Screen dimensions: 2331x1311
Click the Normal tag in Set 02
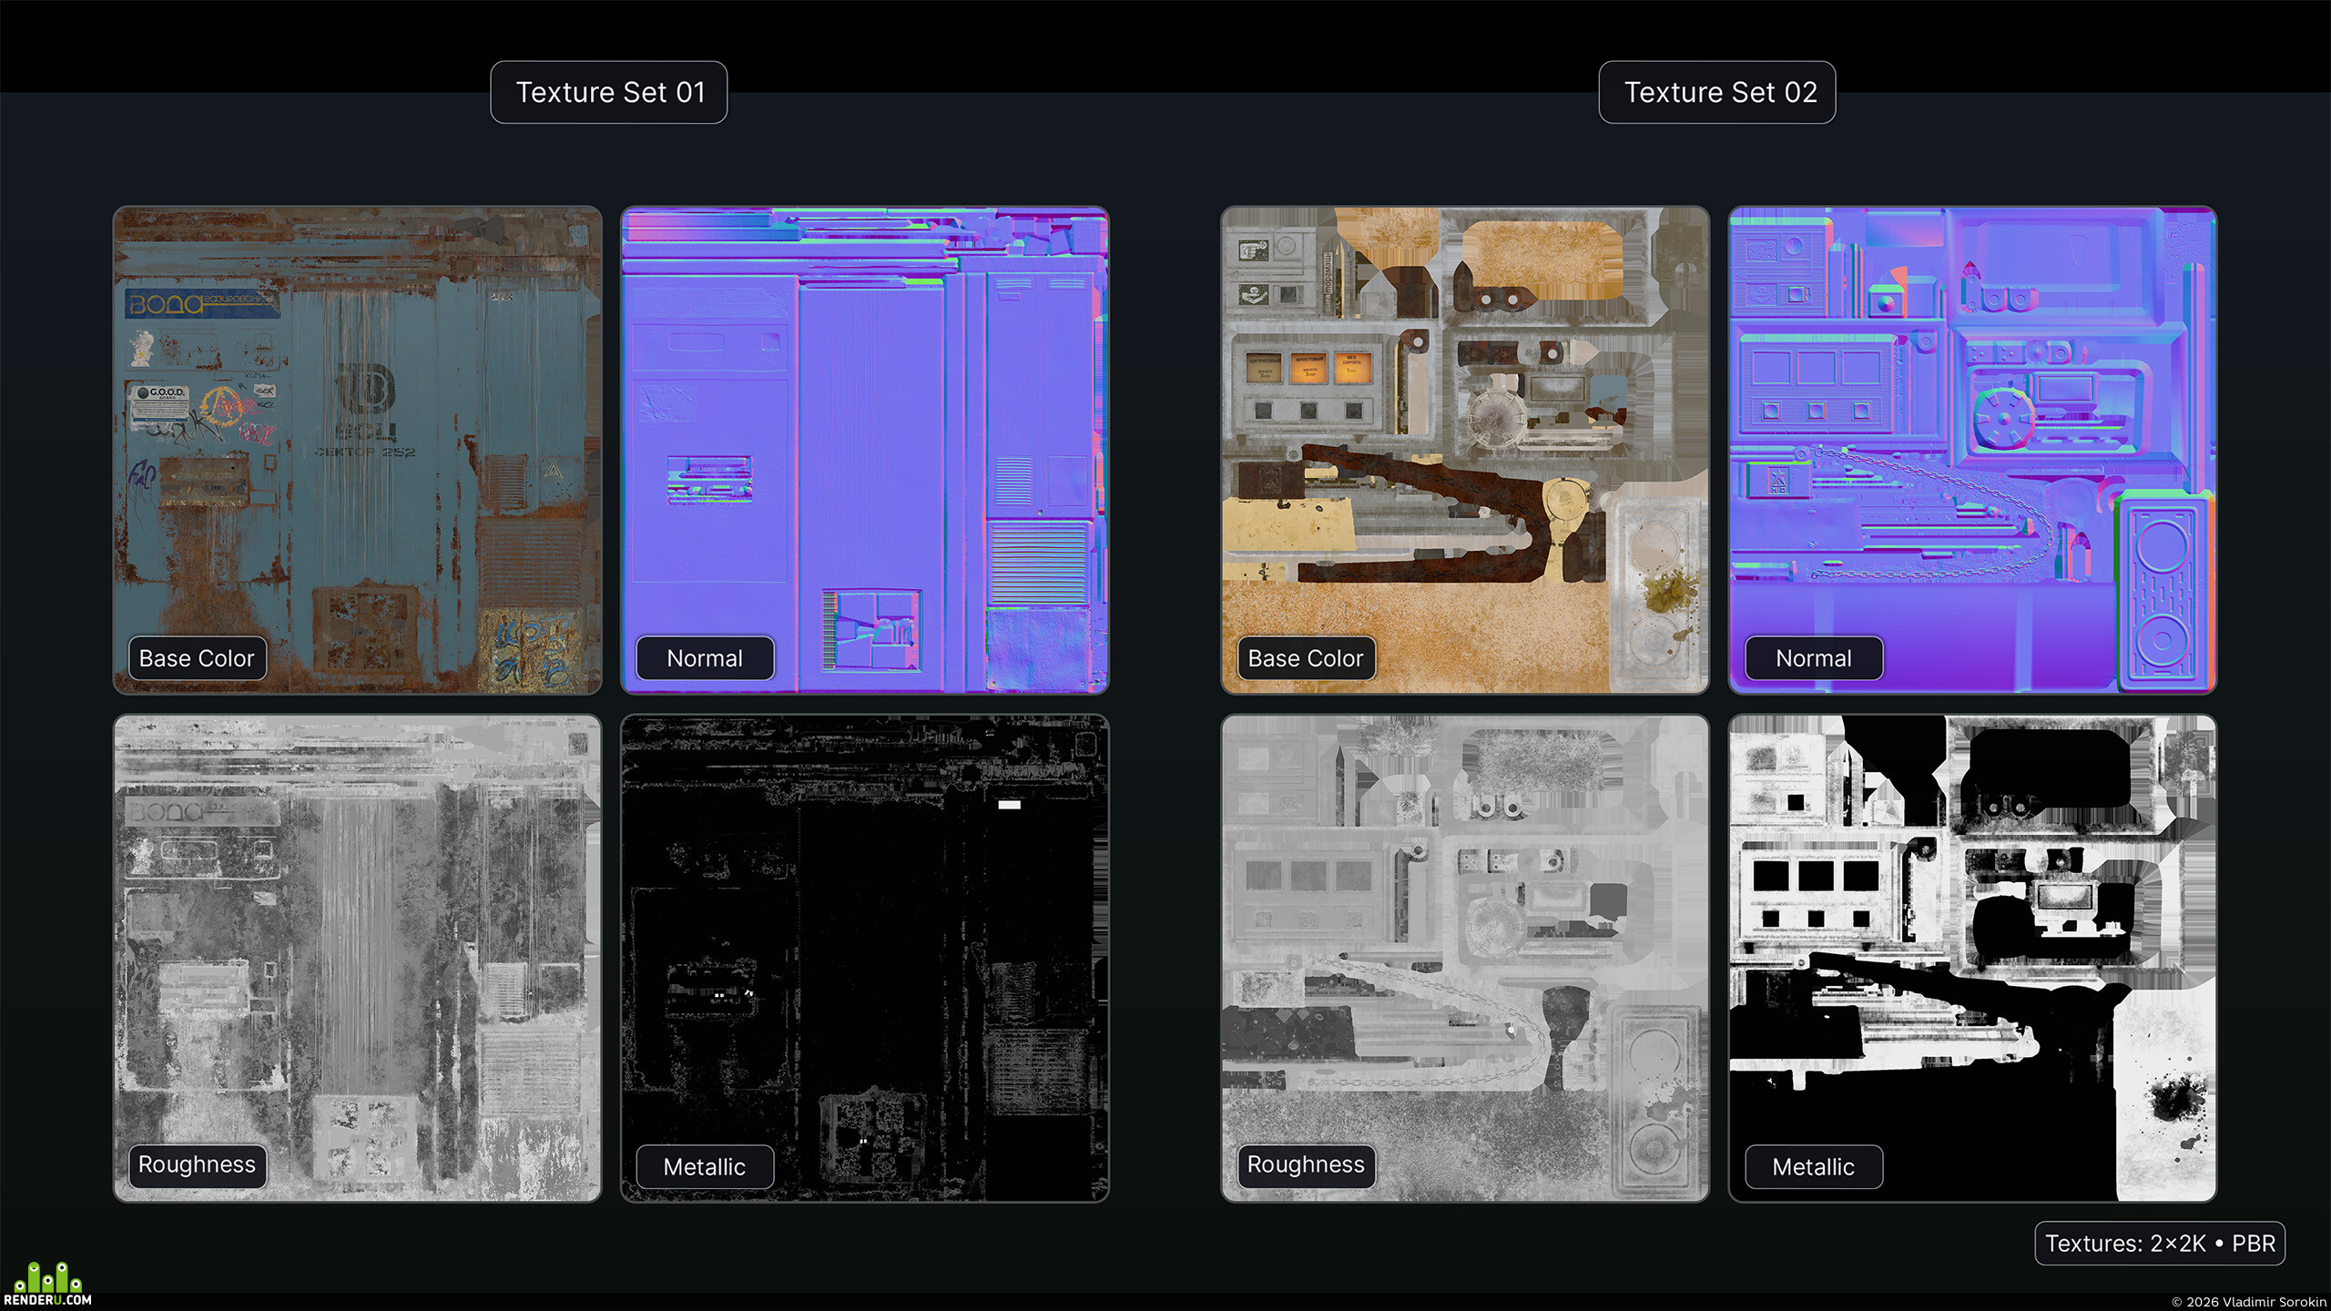pos(1814,658)
